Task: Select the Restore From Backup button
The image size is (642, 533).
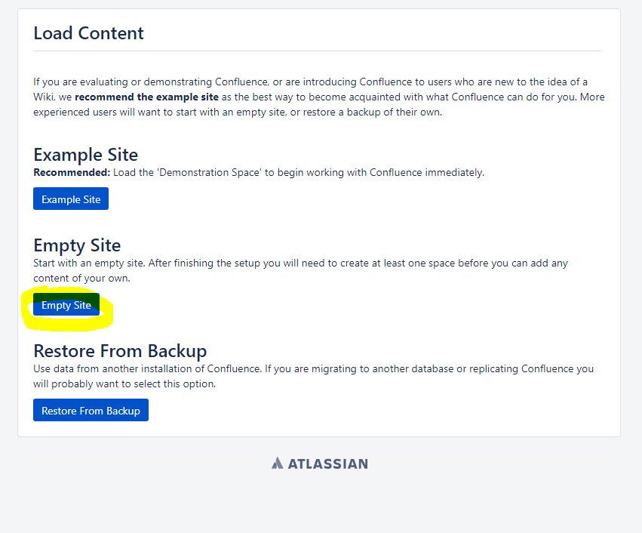Action: (91, 410)
